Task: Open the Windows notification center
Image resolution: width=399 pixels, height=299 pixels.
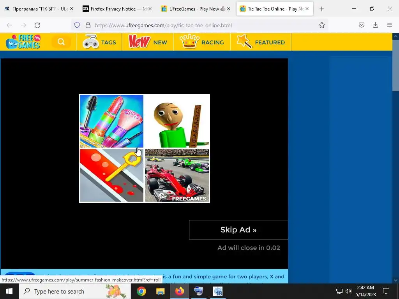Action: click(x=386, y=291)
